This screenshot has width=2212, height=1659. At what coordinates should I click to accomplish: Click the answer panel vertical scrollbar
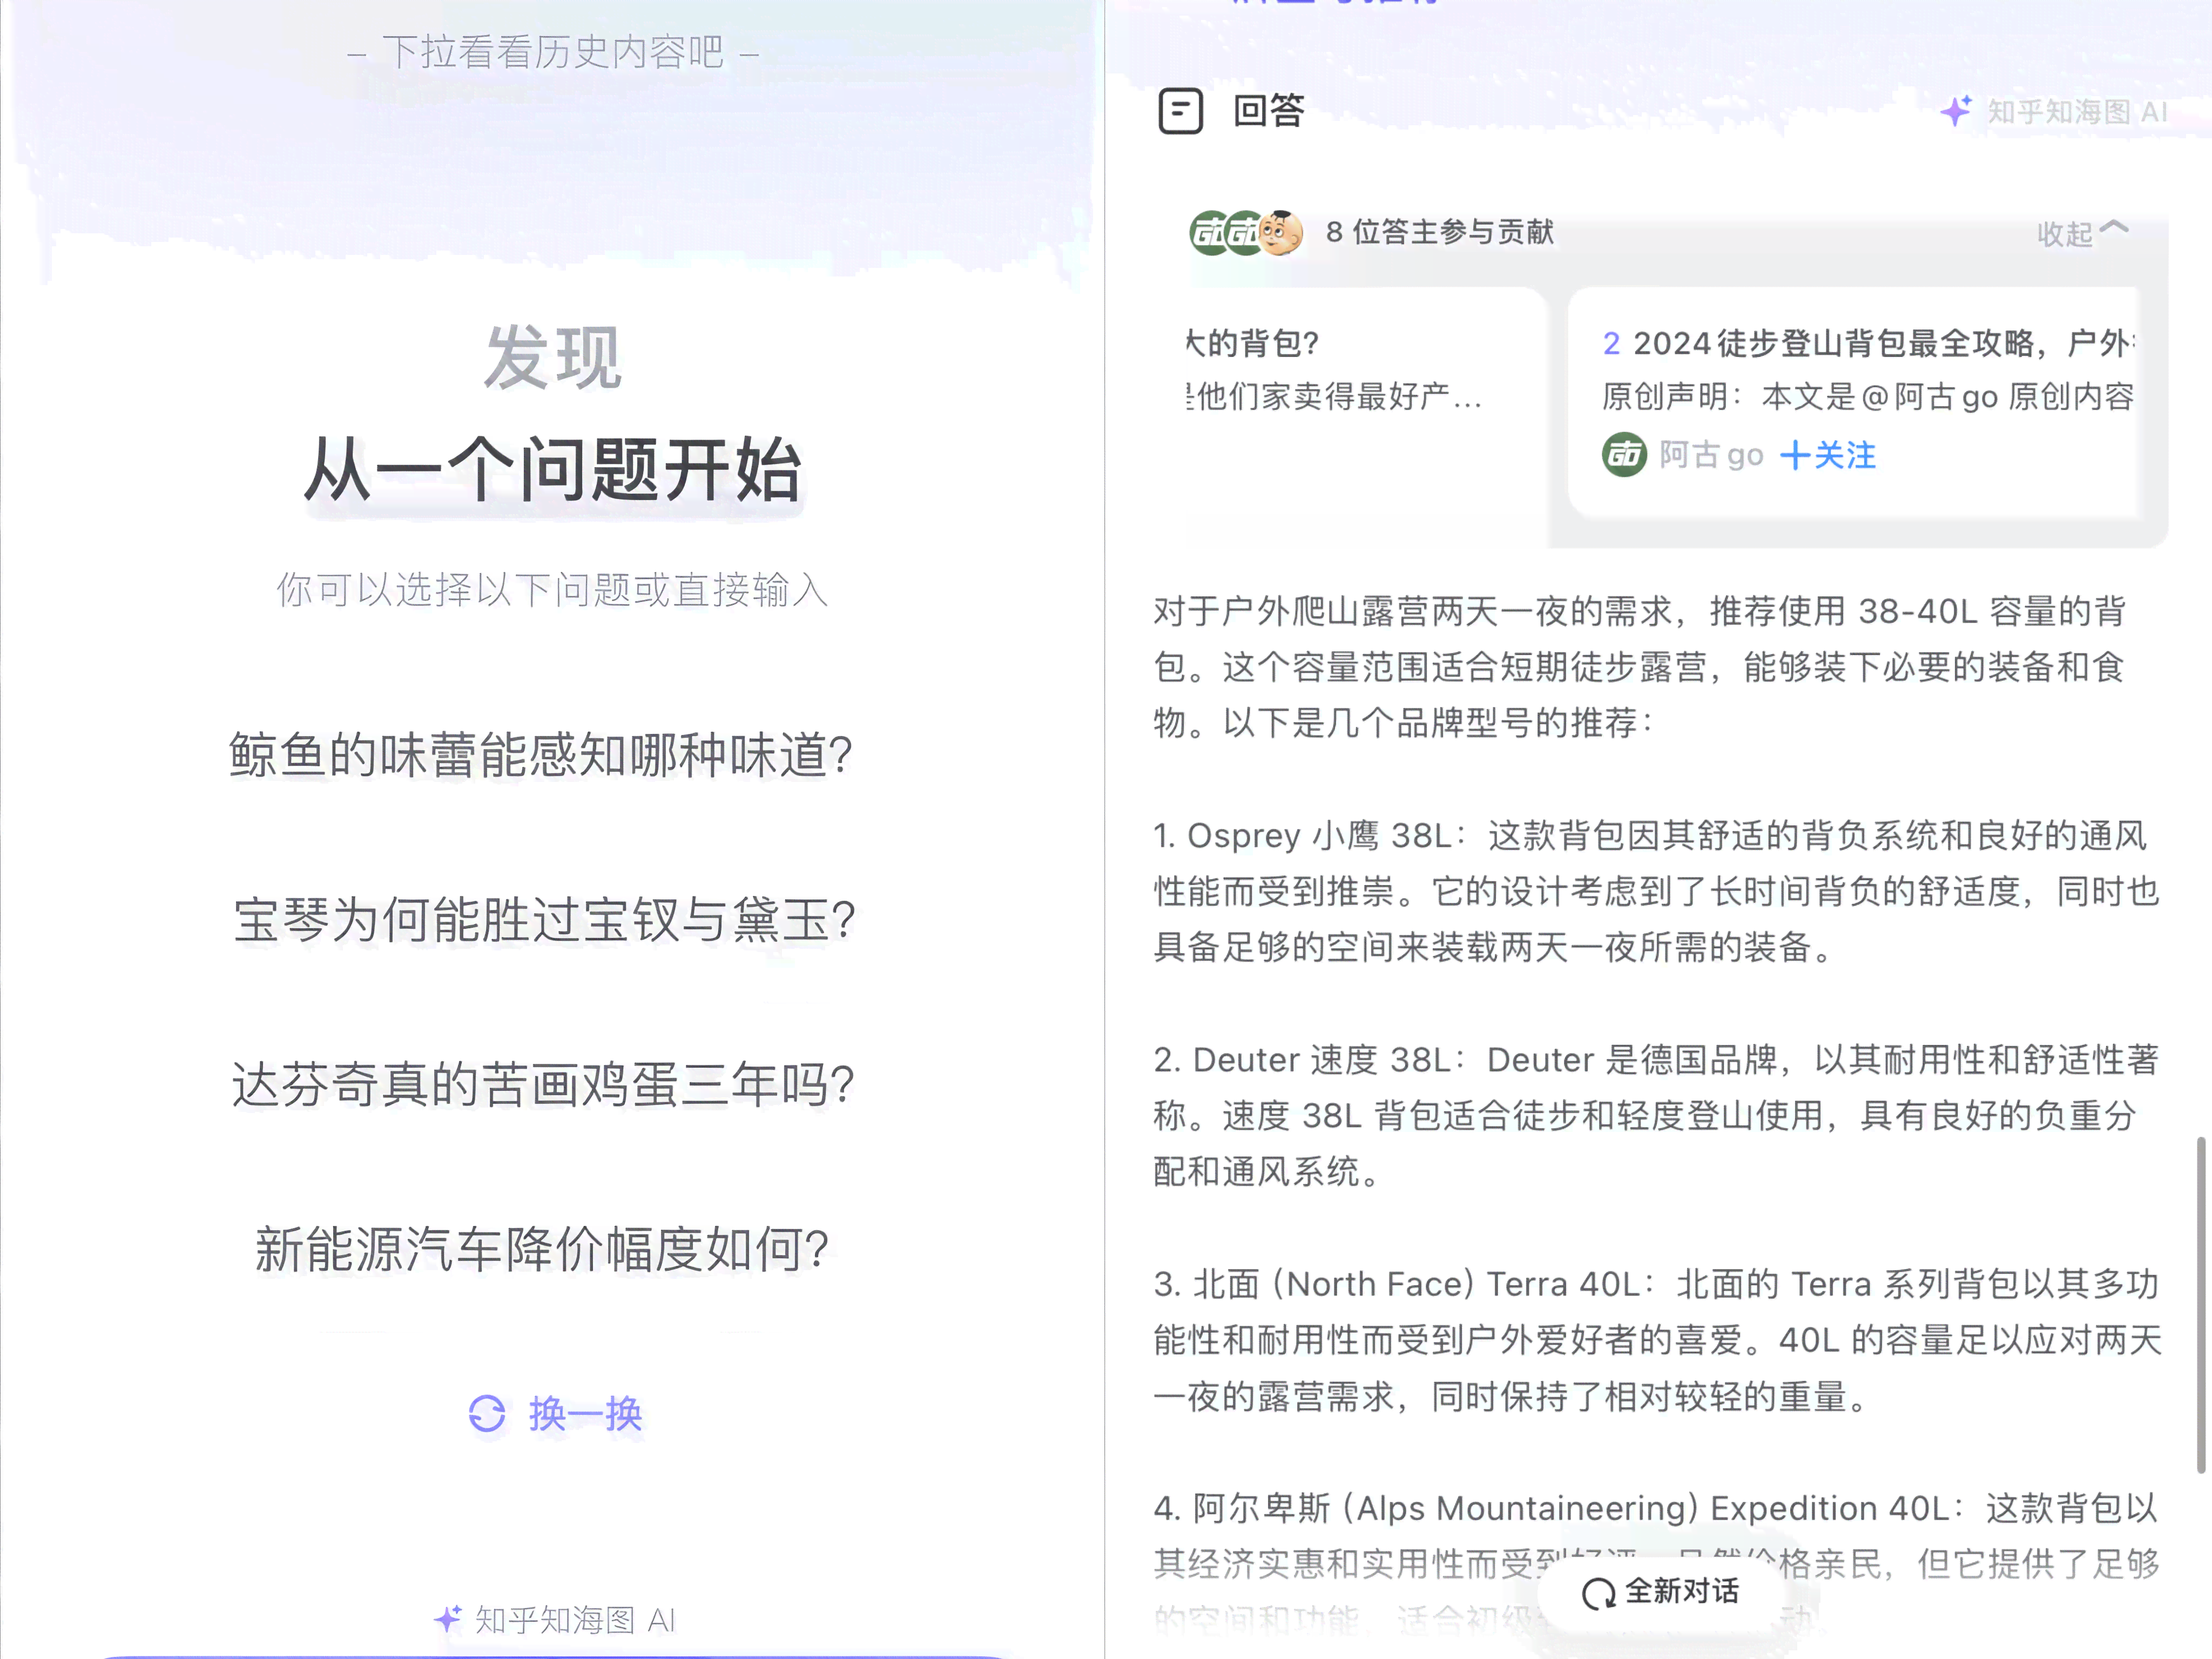point(2200,1304)
